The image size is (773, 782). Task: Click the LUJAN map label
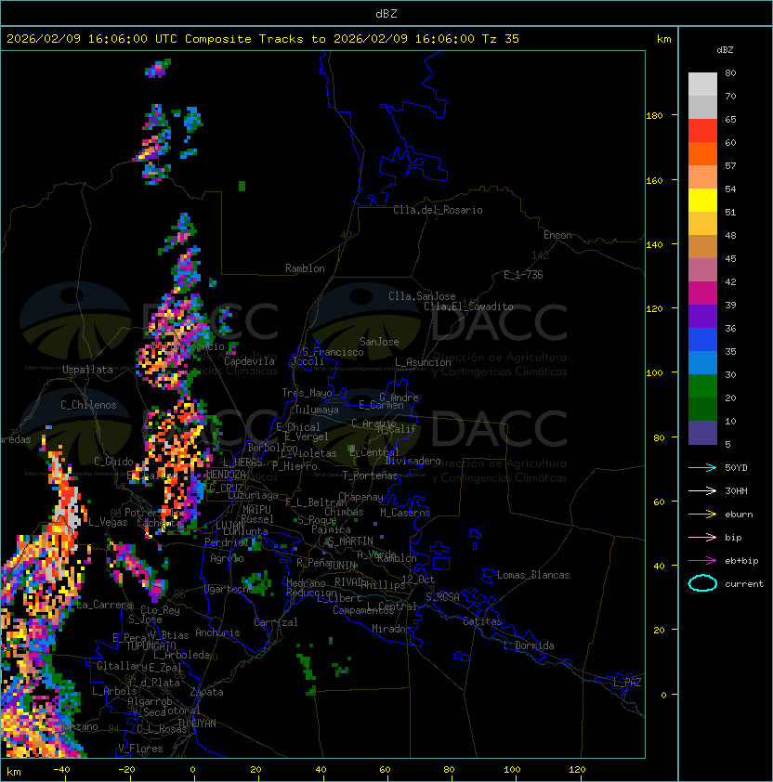[229, 525]
